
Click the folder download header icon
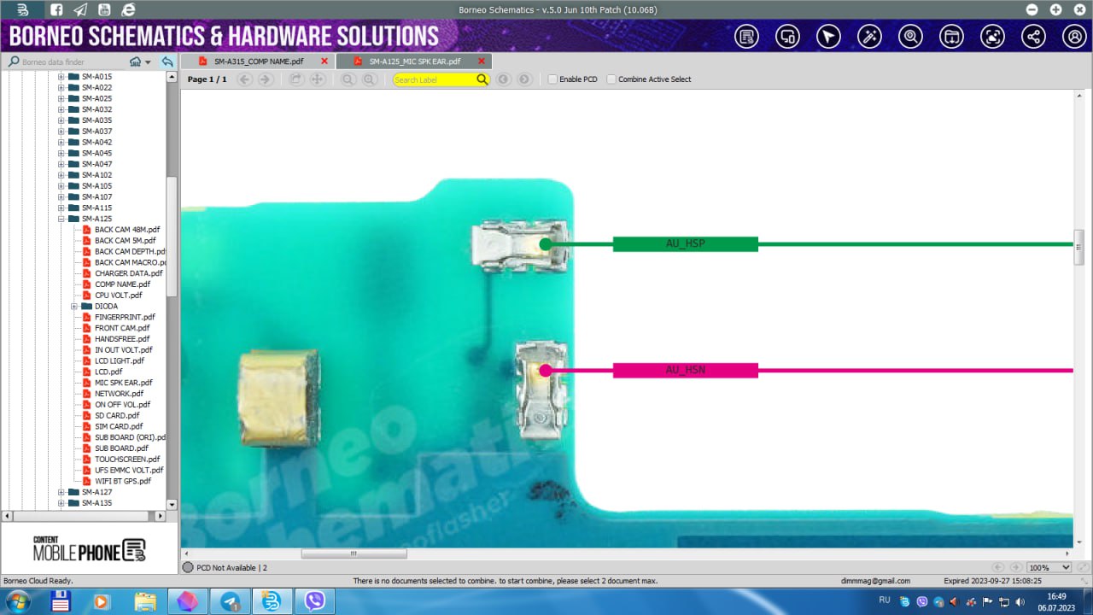click(x=951, y=37)
